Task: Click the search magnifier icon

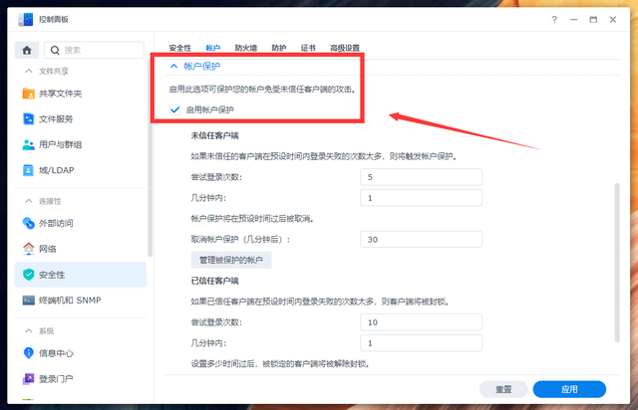Action: click(x=55, y=50)
